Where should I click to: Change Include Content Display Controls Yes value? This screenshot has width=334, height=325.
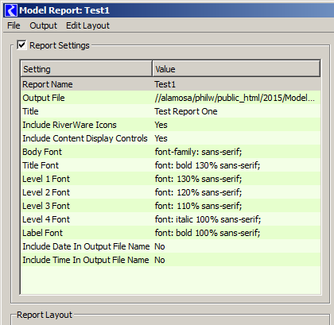(161, 138)
